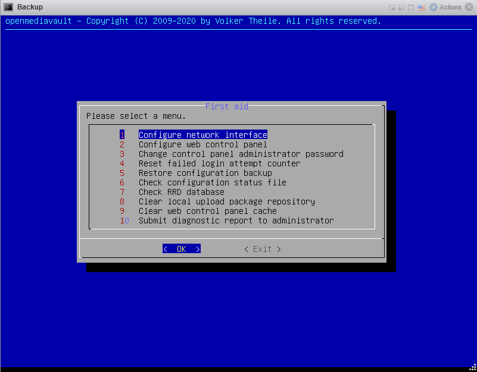477x372 pixels.
Task: Click the full-window layout icon in title bar
Action: pos(411,7)
